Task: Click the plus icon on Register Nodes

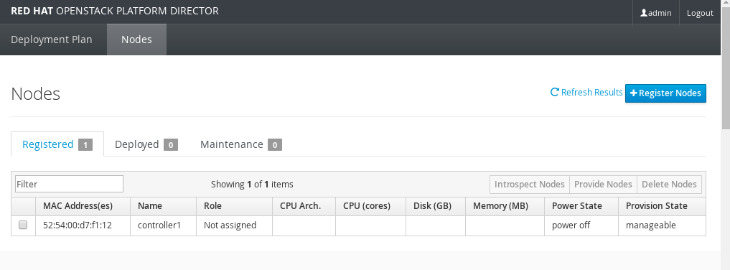Action: coord(634,93)
